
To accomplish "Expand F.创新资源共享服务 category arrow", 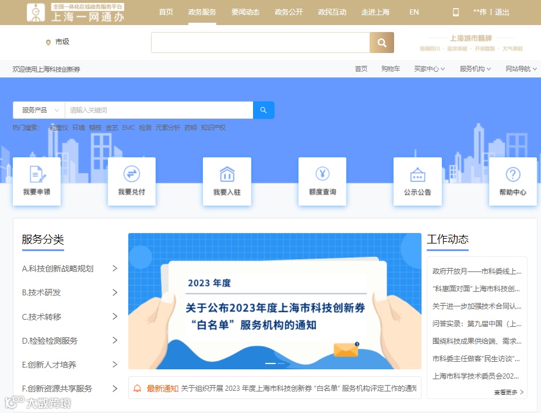I will point(115,389).
